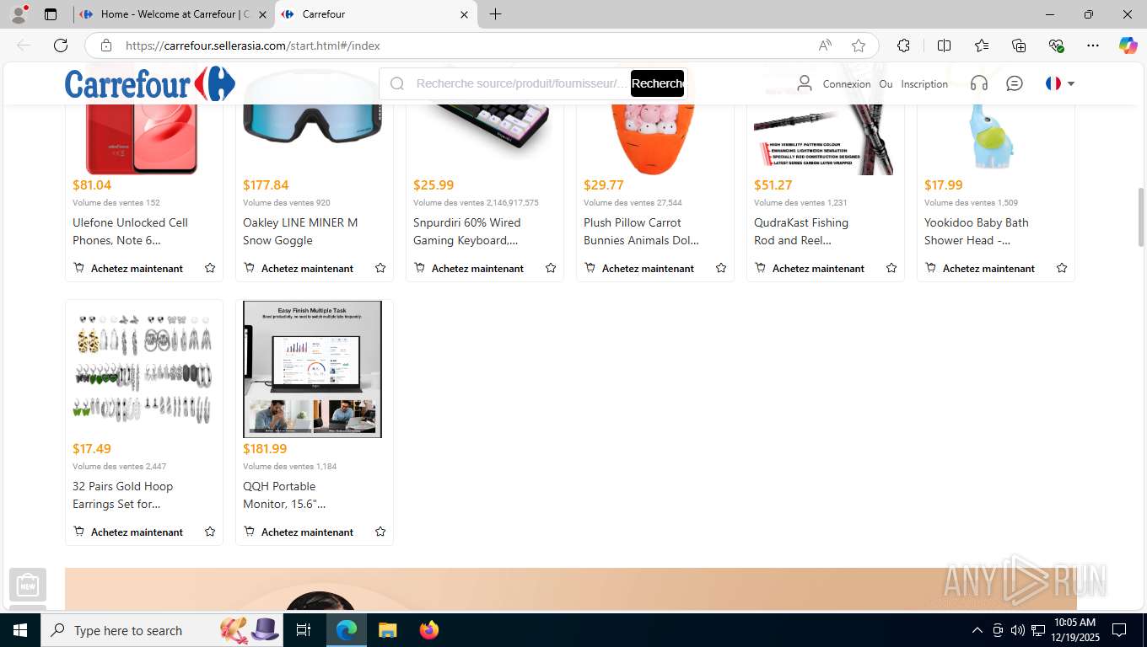Open the QQH Portable Monitor product image
Image resolution: width=1147 pixels, height=647 pixels.
(313, 369)
